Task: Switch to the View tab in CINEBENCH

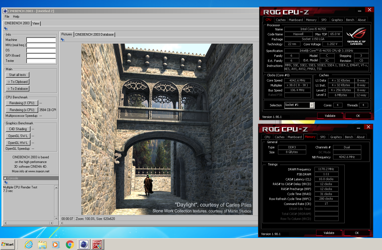Action: (36, 23)
